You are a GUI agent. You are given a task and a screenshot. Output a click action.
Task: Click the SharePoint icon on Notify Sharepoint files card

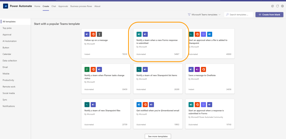pyautogui.click(x=87, y=105)
